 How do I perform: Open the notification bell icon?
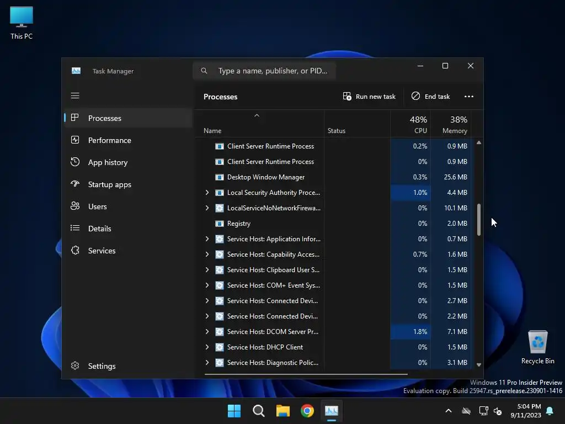(x=550, y=411)
